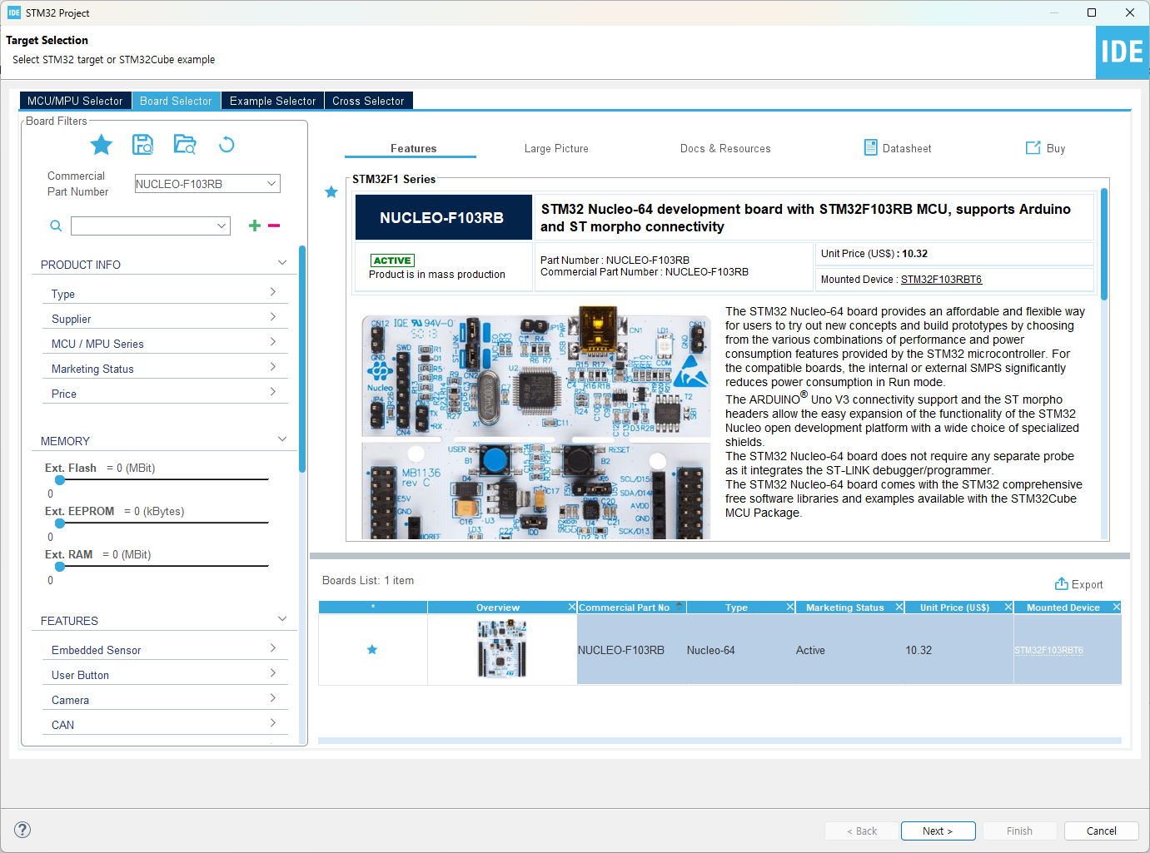Image resolution: width=1150 pixels, height=853 pixels.
Task: Collapse MEMORY section
Action: 282,439
